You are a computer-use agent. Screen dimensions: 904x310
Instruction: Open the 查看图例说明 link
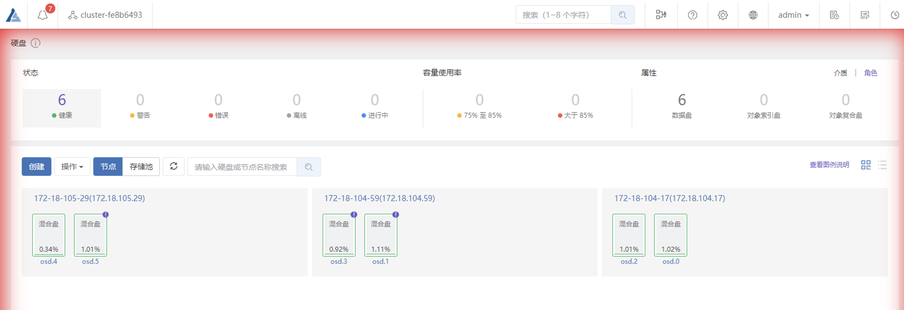pos(829,165)
